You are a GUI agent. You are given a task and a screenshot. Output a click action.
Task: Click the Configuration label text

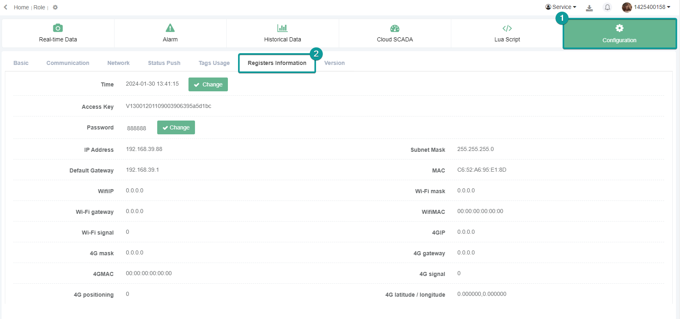pos(619,40)
